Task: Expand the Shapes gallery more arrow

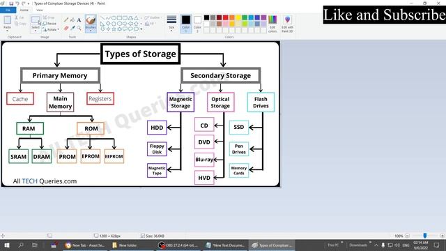Action: [x=141, y=29]
